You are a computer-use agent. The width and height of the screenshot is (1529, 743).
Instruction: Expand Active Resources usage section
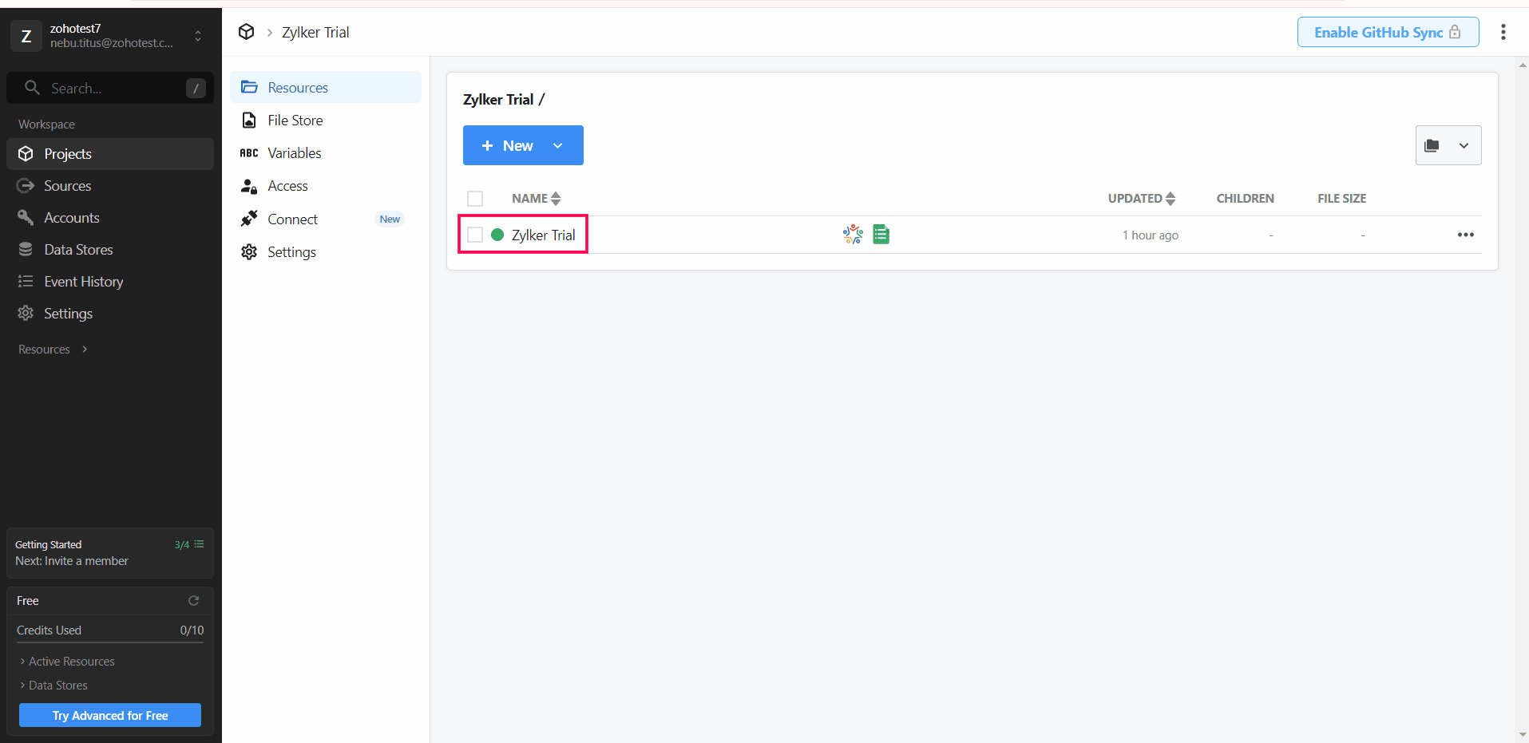[x=67, y=662]
